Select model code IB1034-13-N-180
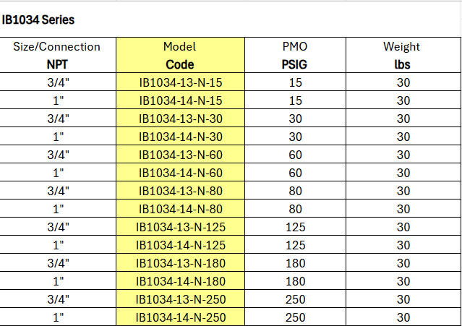This screenshot has height=326, width=462. (180, 263)
